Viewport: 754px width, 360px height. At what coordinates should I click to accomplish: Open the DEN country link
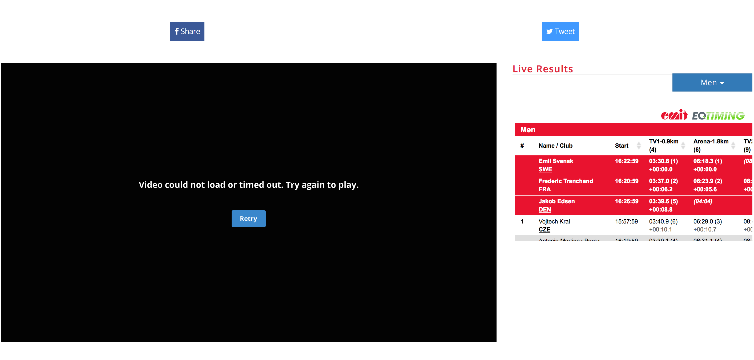pos(545,209)
